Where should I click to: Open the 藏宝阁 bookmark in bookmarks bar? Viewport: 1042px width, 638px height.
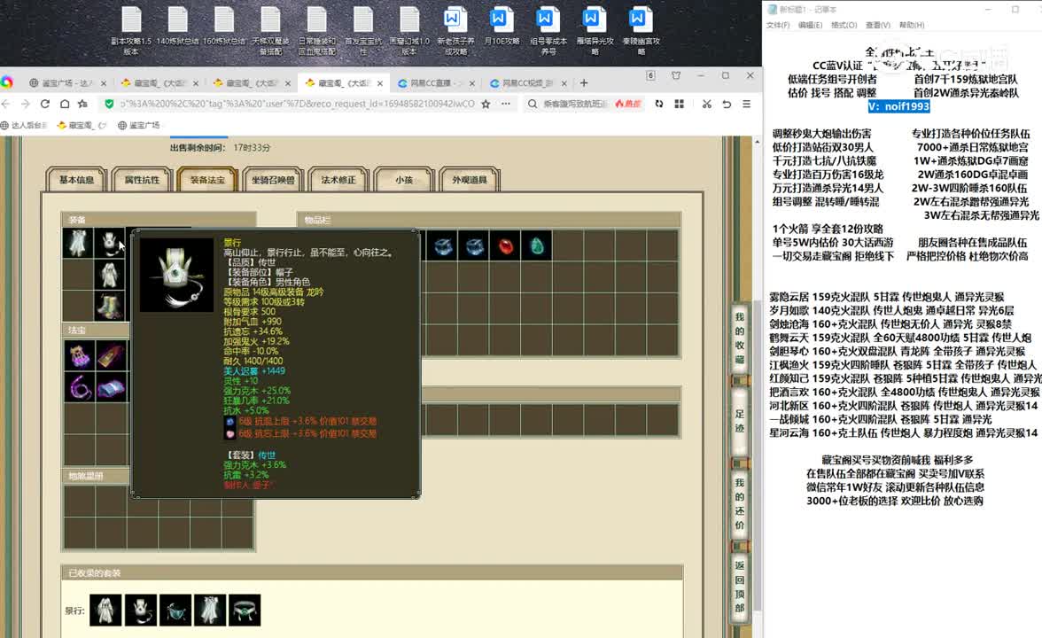tap(82, 125)
